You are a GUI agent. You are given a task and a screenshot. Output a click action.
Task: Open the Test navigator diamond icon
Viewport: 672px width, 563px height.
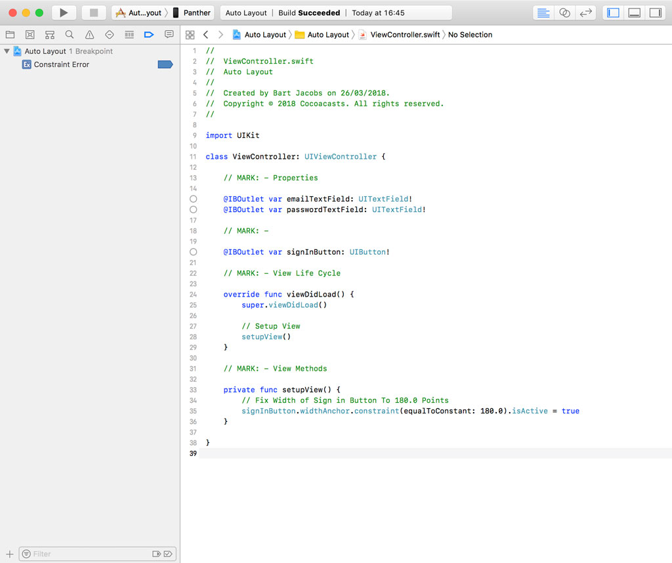point(109,34)
